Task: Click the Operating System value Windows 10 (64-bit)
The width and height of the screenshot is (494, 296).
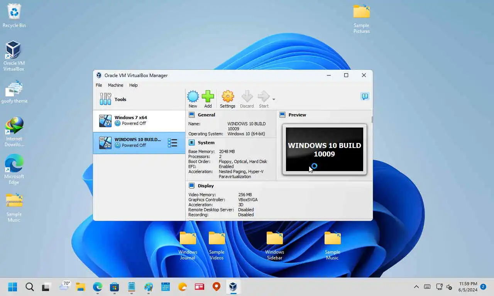Action: click(x=246, y=134)
